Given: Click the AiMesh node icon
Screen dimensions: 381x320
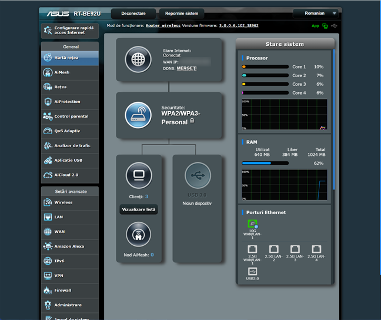Looking at the screenshot, I should [138, 235].
